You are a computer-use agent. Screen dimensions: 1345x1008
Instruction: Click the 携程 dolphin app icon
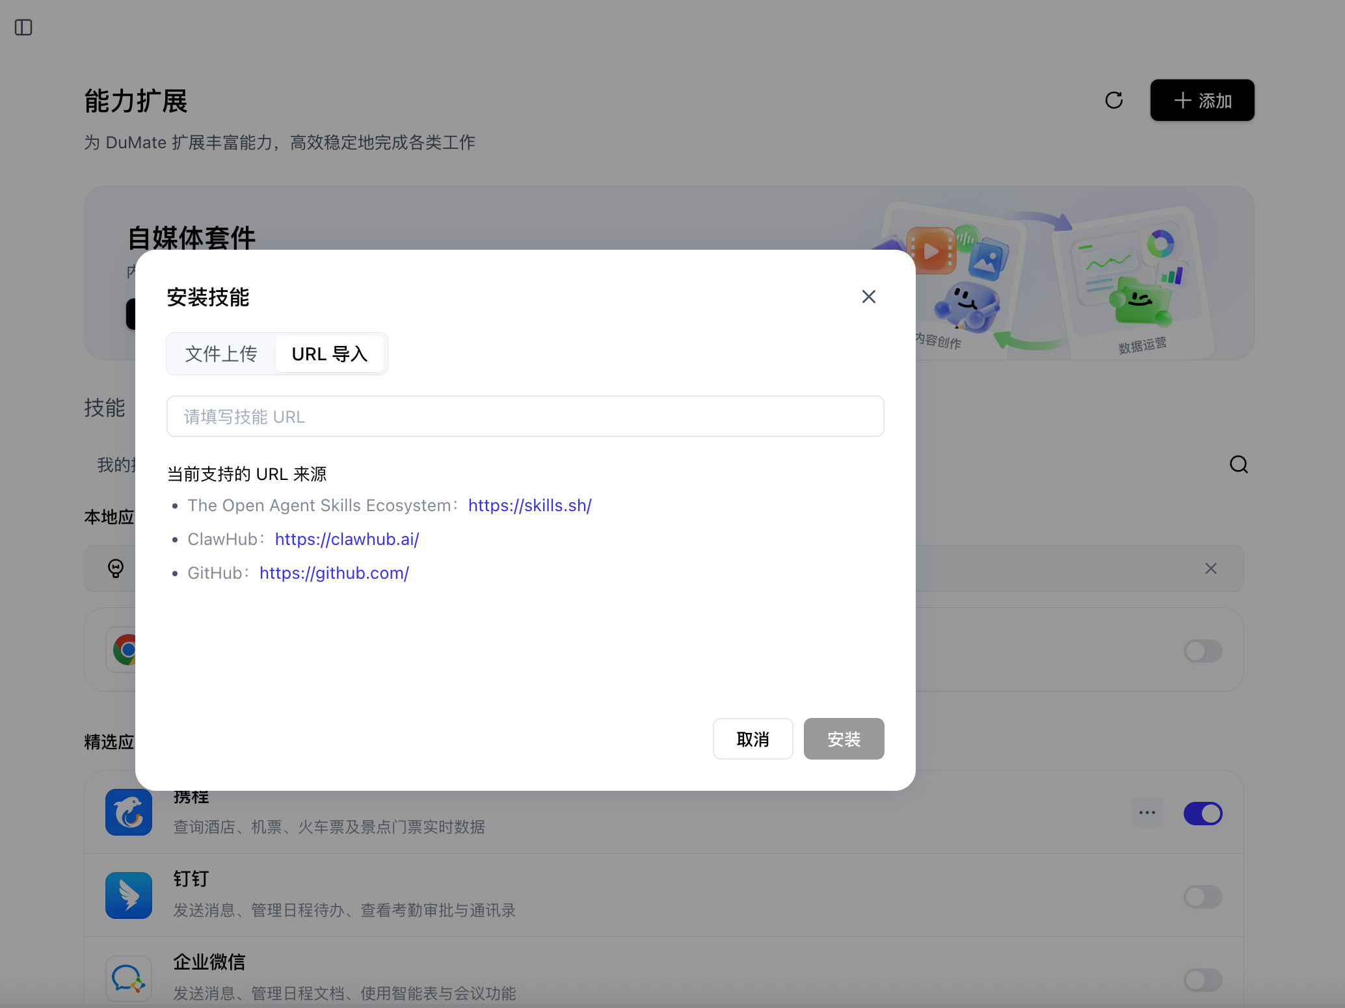129,812
